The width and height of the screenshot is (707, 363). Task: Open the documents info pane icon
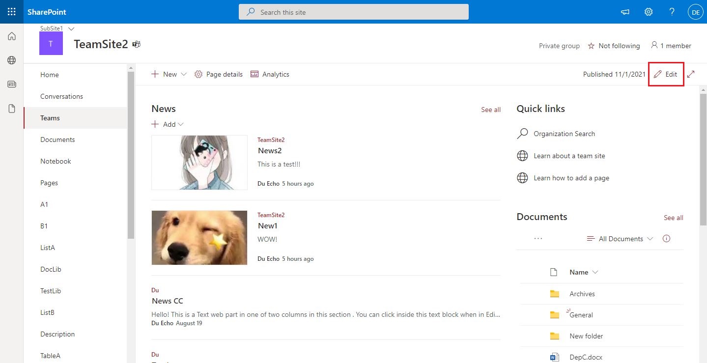tap(667, 239)
